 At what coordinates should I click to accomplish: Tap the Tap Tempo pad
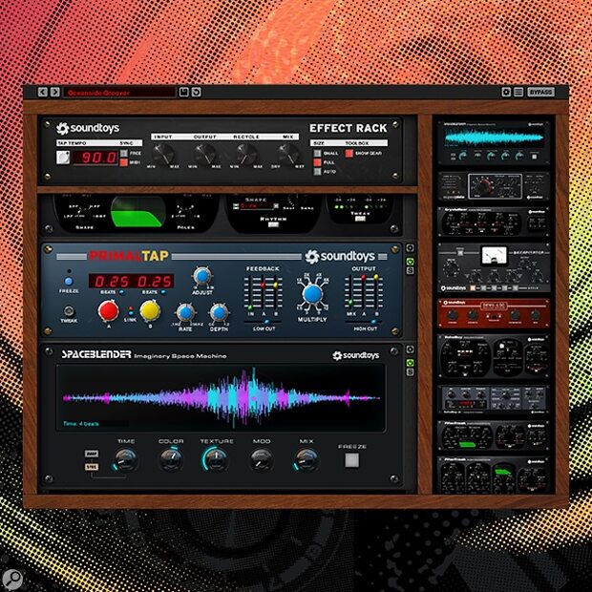pos(63,158)
